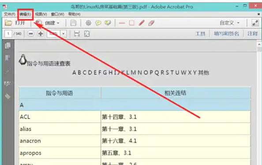Click the gear settings toolbar icon
Screen dimensions: 262x165
click(88, 23)
